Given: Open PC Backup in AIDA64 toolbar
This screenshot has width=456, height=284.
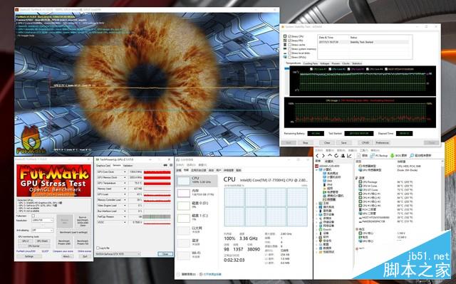Looking at the screenshot, I should 378,156.
